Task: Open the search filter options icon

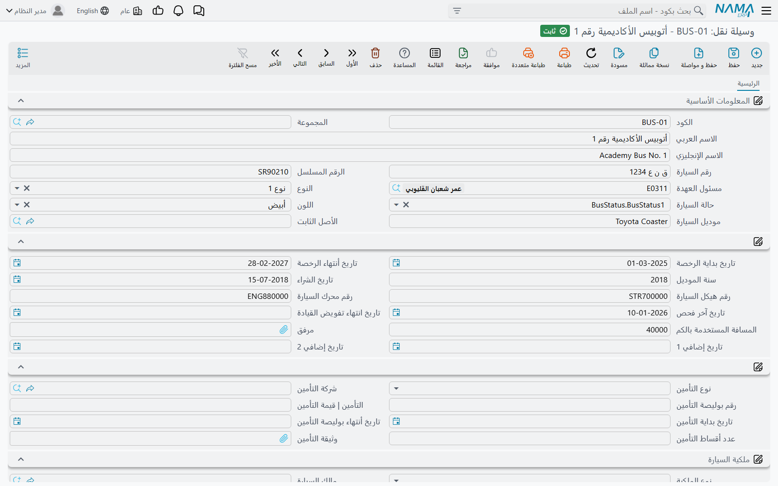Action: 457,11
